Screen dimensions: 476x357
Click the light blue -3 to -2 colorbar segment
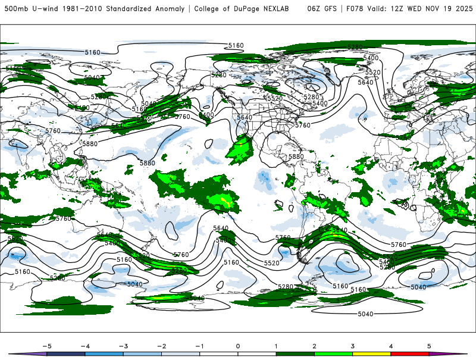click(142, 354)
